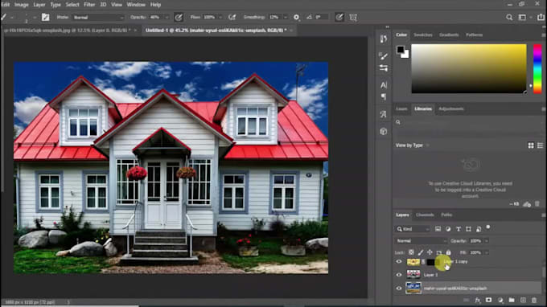Toggle layer filtering on/off switch
Viewport: 547px width, 307px height.
(x=488, y=227)
